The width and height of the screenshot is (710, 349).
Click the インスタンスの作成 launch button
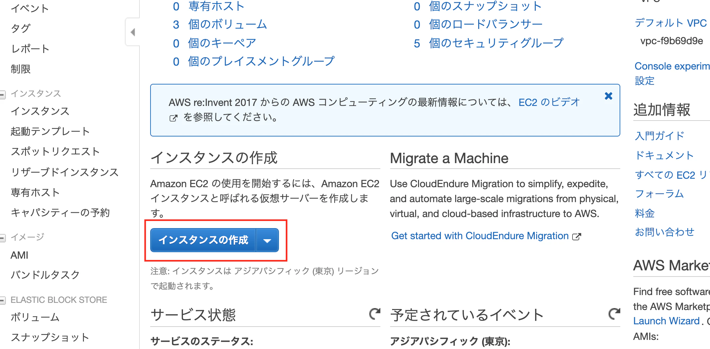coord(204,240)
